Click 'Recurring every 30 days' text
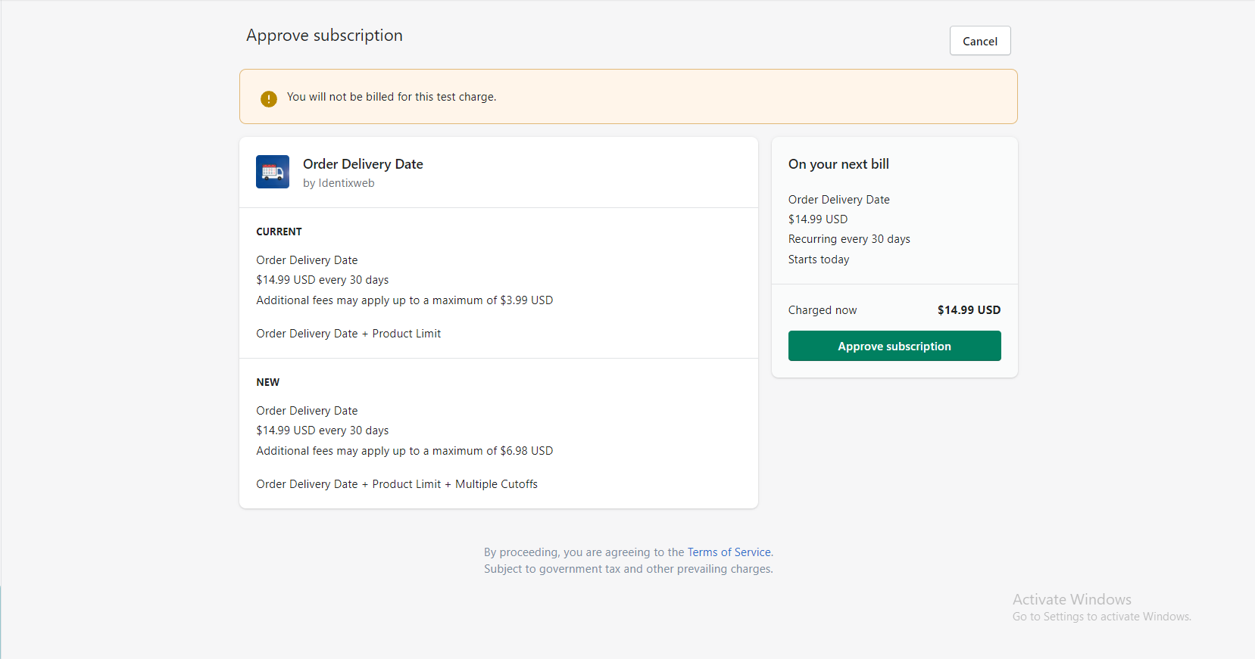1255x659 pixels. tap(849, 239)
